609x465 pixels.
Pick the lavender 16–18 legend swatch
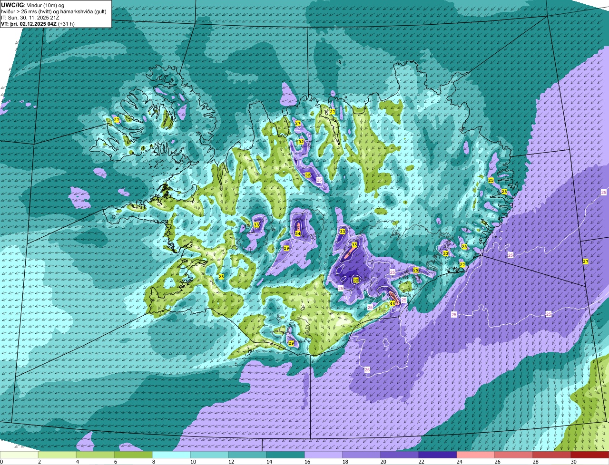[x=324, y=455]
